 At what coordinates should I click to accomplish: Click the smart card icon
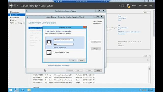click(x=49, y=53)
